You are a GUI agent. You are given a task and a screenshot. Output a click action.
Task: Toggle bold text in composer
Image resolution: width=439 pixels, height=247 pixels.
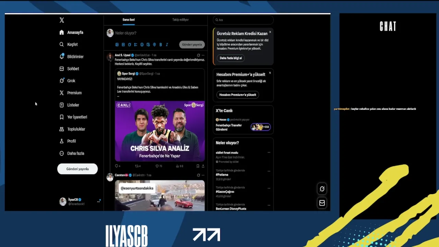click(161, 45)
